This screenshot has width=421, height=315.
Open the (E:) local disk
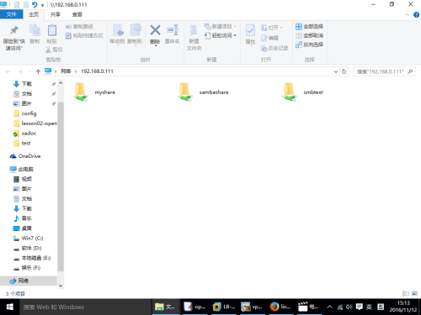[32, 258]
